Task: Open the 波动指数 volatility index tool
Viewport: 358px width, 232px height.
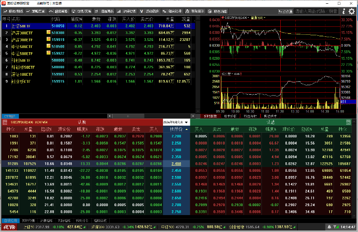Action: (x=149, y=11)
